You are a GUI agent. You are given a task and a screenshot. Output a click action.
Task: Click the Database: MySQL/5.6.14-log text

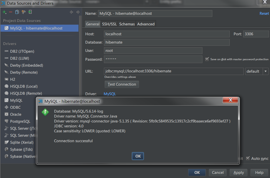click(x=78, y=111)
